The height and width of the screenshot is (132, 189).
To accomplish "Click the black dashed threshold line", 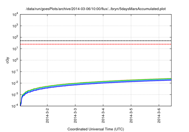I will tap(96, 41).
